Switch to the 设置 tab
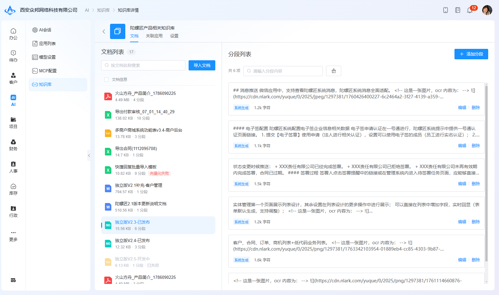 tap(174, 36)
